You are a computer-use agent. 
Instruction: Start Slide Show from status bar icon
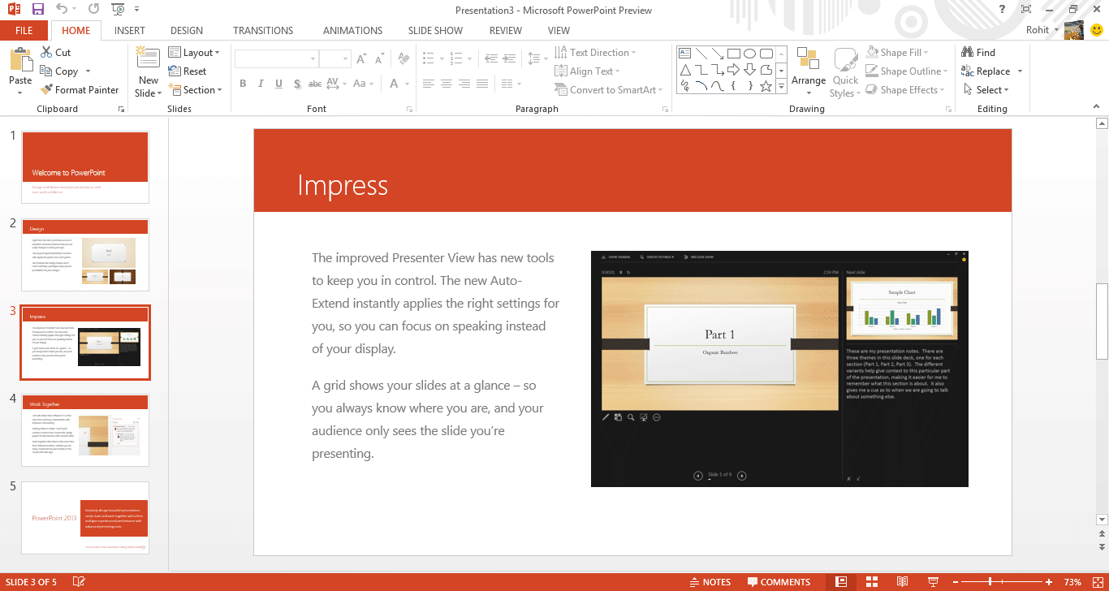tap(933, 582)
